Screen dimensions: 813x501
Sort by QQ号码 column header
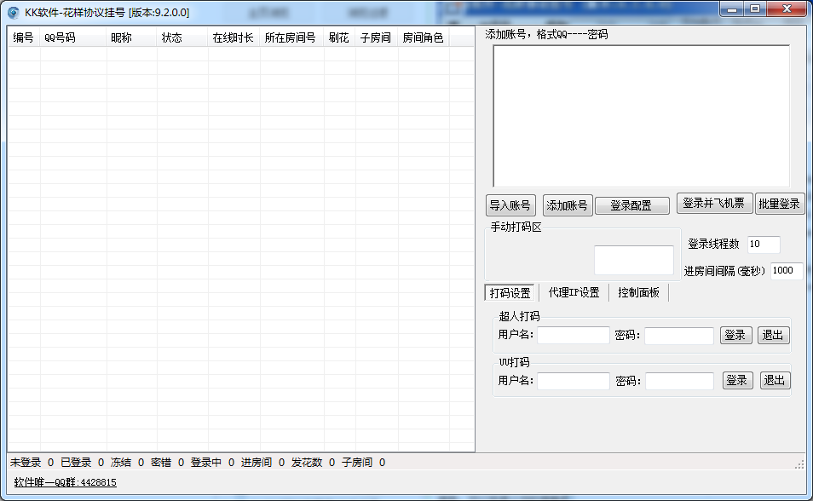72,38
